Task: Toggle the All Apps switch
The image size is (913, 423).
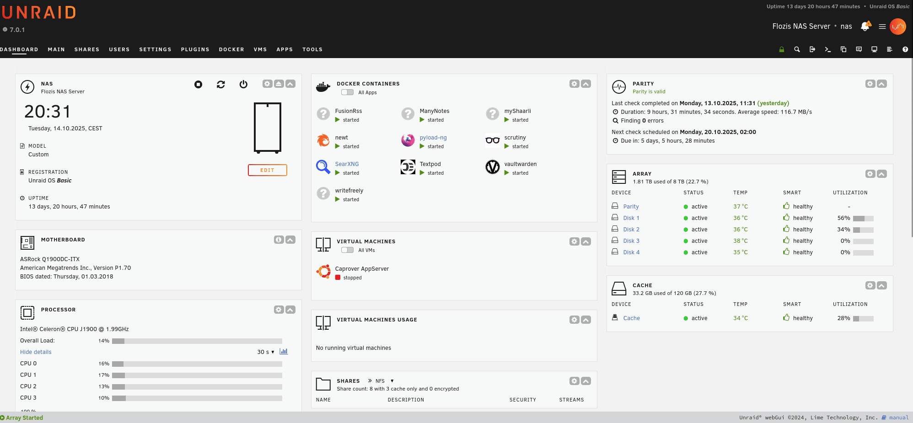Action: pyautogui.click(x=347, y=92)
